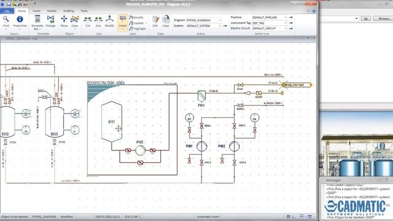The image size is (393, 221).
Task: Switch to the Tools ribbon tab
Action: 84,11
